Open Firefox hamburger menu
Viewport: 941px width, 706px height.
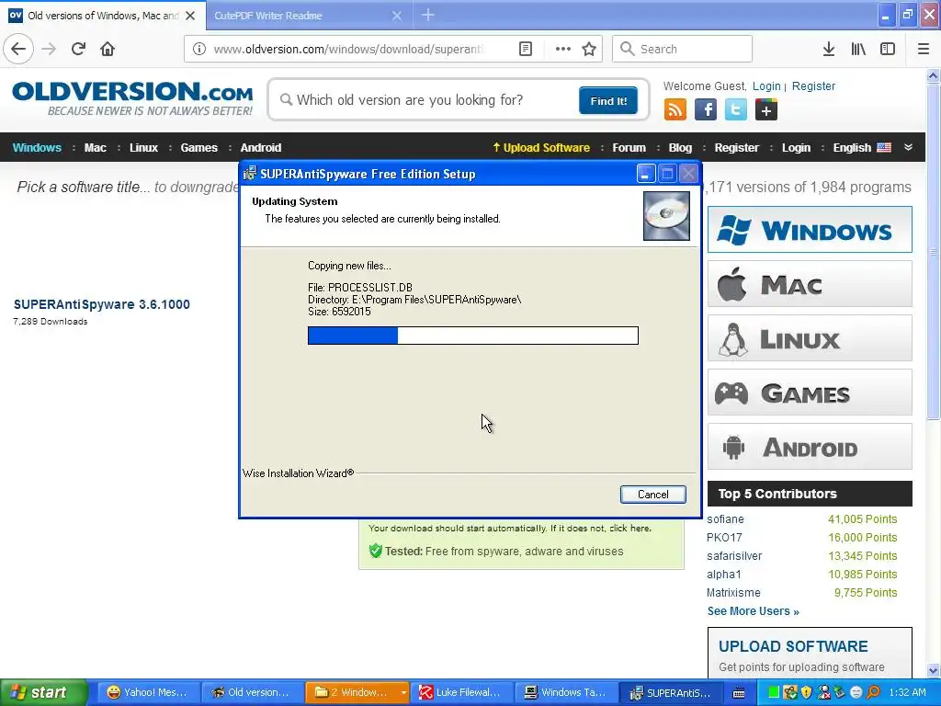pos(924,49)
